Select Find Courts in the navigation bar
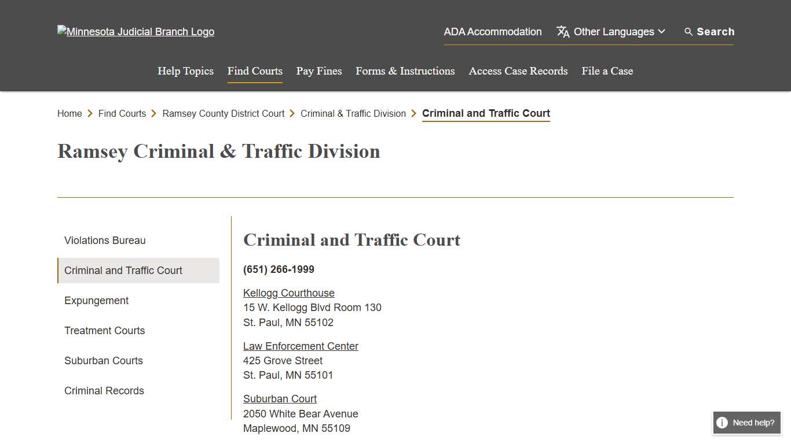This screenshot has height=444, width=791. (x=255, y=71)
